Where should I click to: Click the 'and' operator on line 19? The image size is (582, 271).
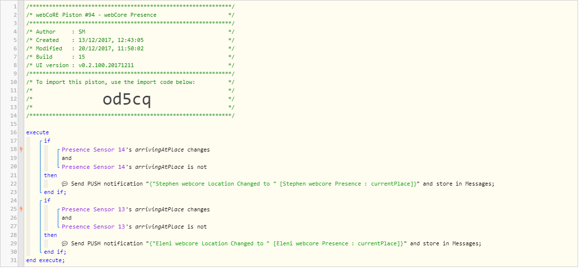click(x=67, y=158)
